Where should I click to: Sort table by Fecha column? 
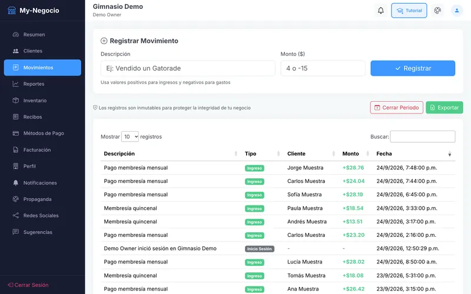pyautogui.click(x=414, y=153)
